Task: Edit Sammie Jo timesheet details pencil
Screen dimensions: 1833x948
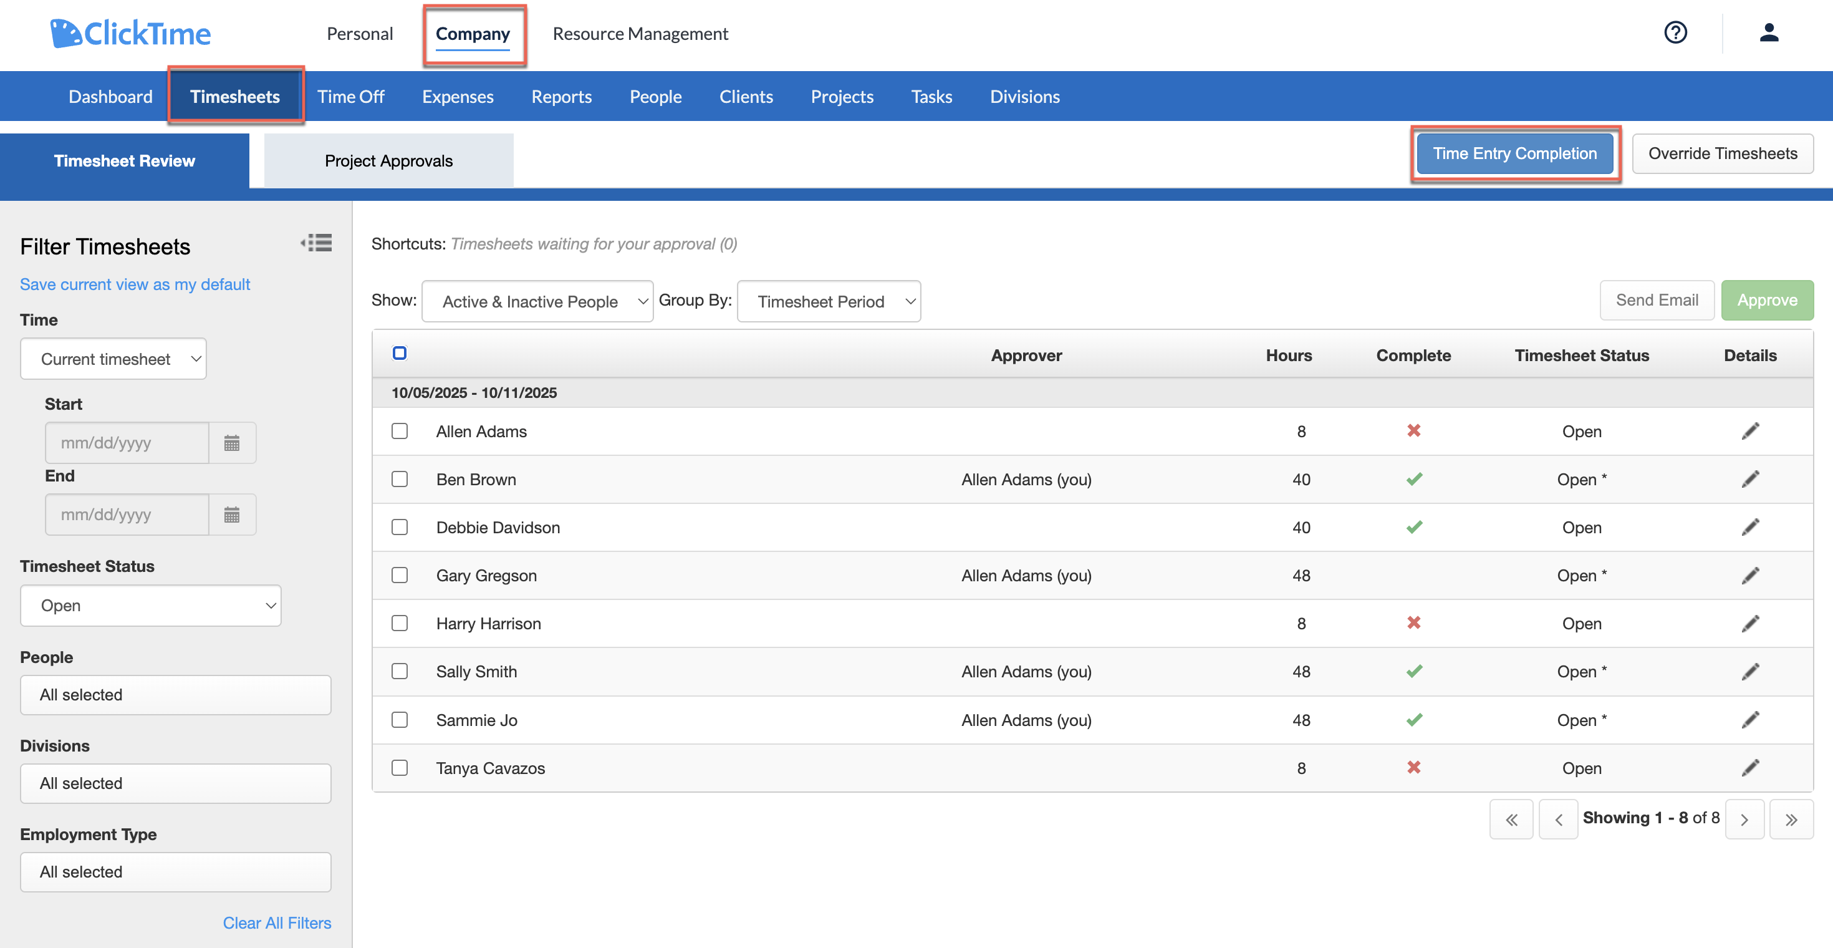Action: pos(1751,720)
